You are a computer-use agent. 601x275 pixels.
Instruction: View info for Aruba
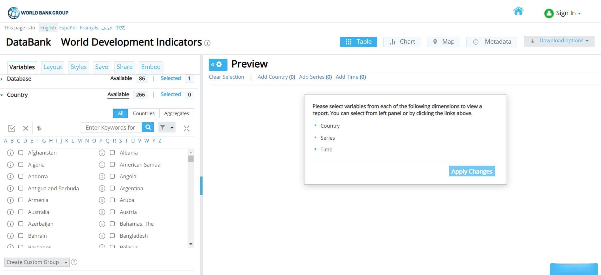tap(102, 200)
